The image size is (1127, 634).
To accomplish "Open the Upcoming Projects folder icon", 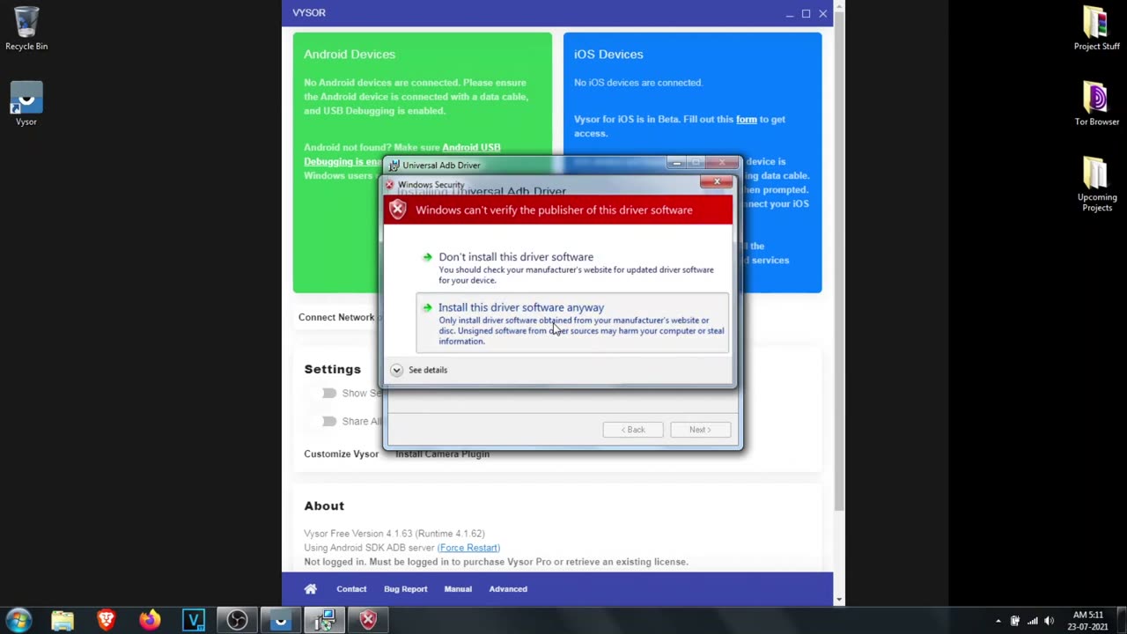I will [1096, 183].
